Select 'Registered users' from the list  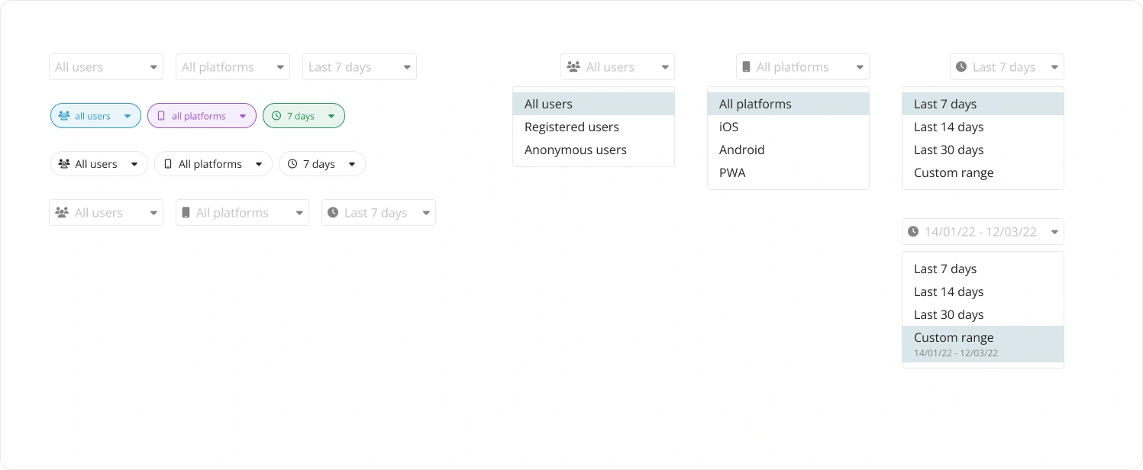click(x=571, y=127)
